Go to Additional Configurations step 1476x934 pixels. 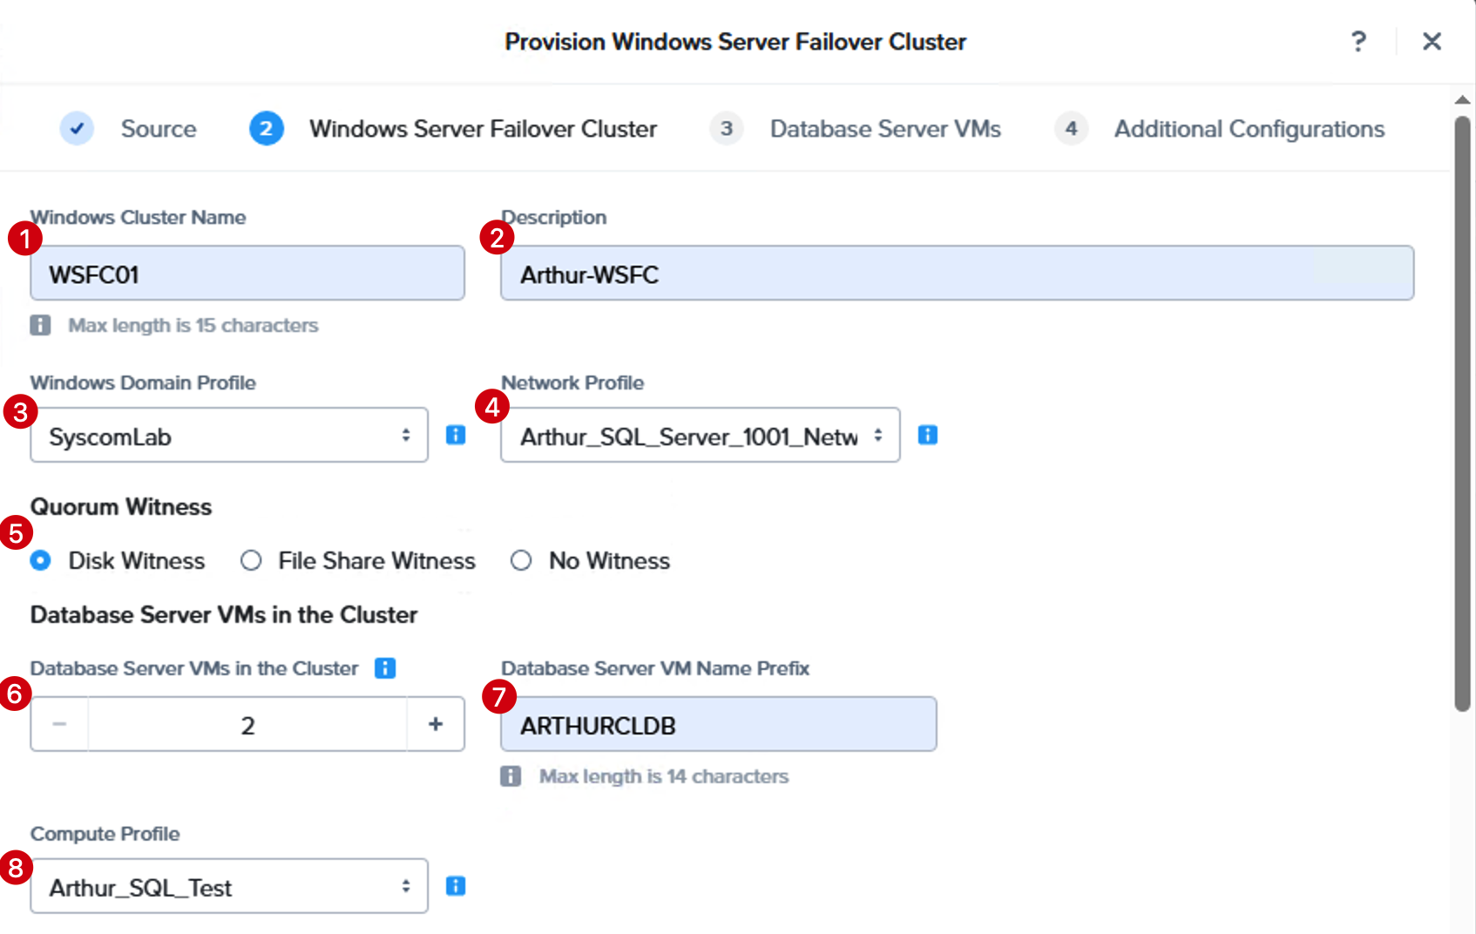tap(1220, 128)
